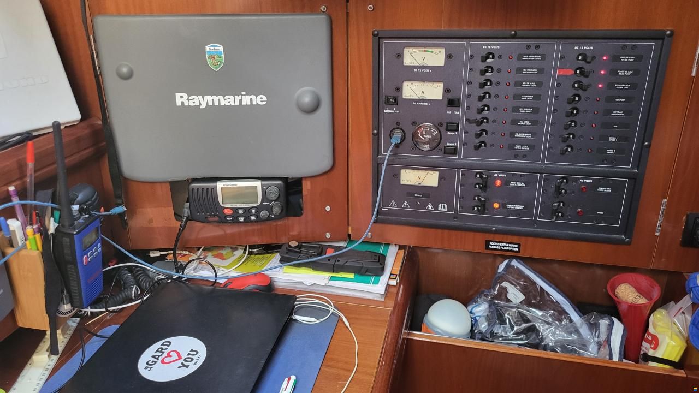
Task: Tap the DC Ampères ammeter gauge
Action: [423, 90]
